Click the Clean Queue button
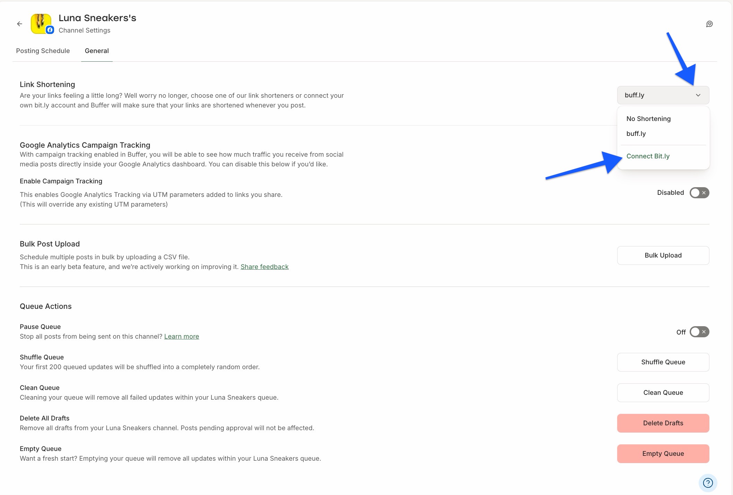 663,393
